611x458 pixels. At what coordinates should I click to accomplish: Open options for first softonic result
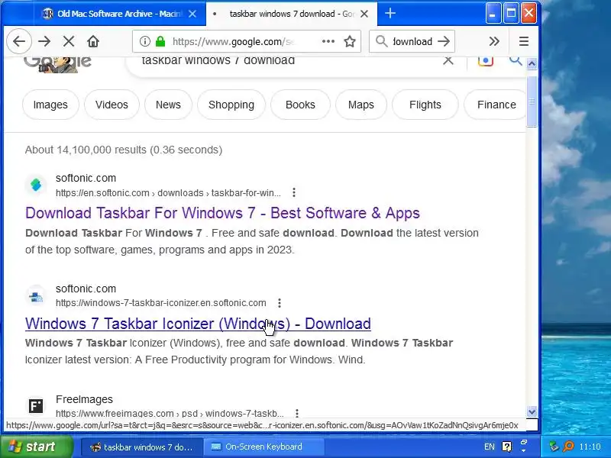(294, 192)
